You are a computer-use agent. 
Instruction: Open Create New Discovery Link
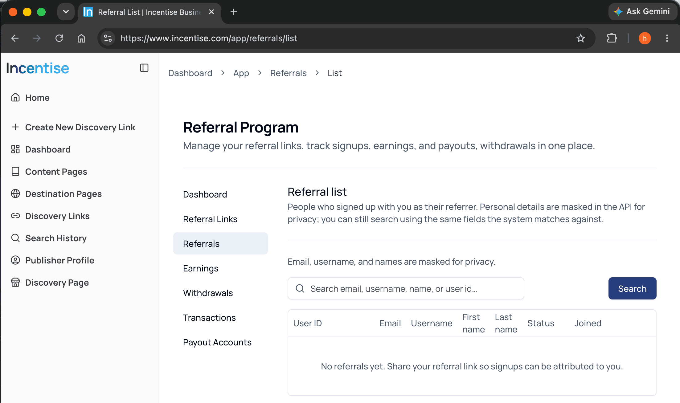80,127
